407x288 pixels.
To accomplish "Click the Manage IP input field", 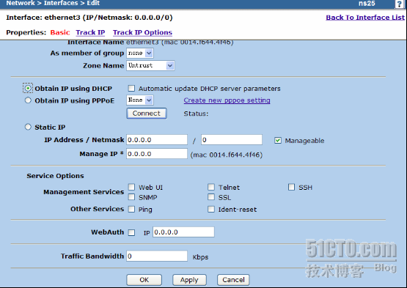I will coord(157,154).
